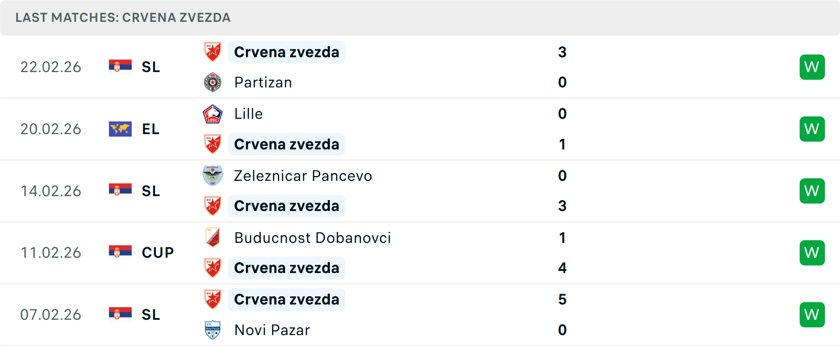Open the Crvena zvezda team page link
This screenshot has height=346, width=840.
click(287, 52)
